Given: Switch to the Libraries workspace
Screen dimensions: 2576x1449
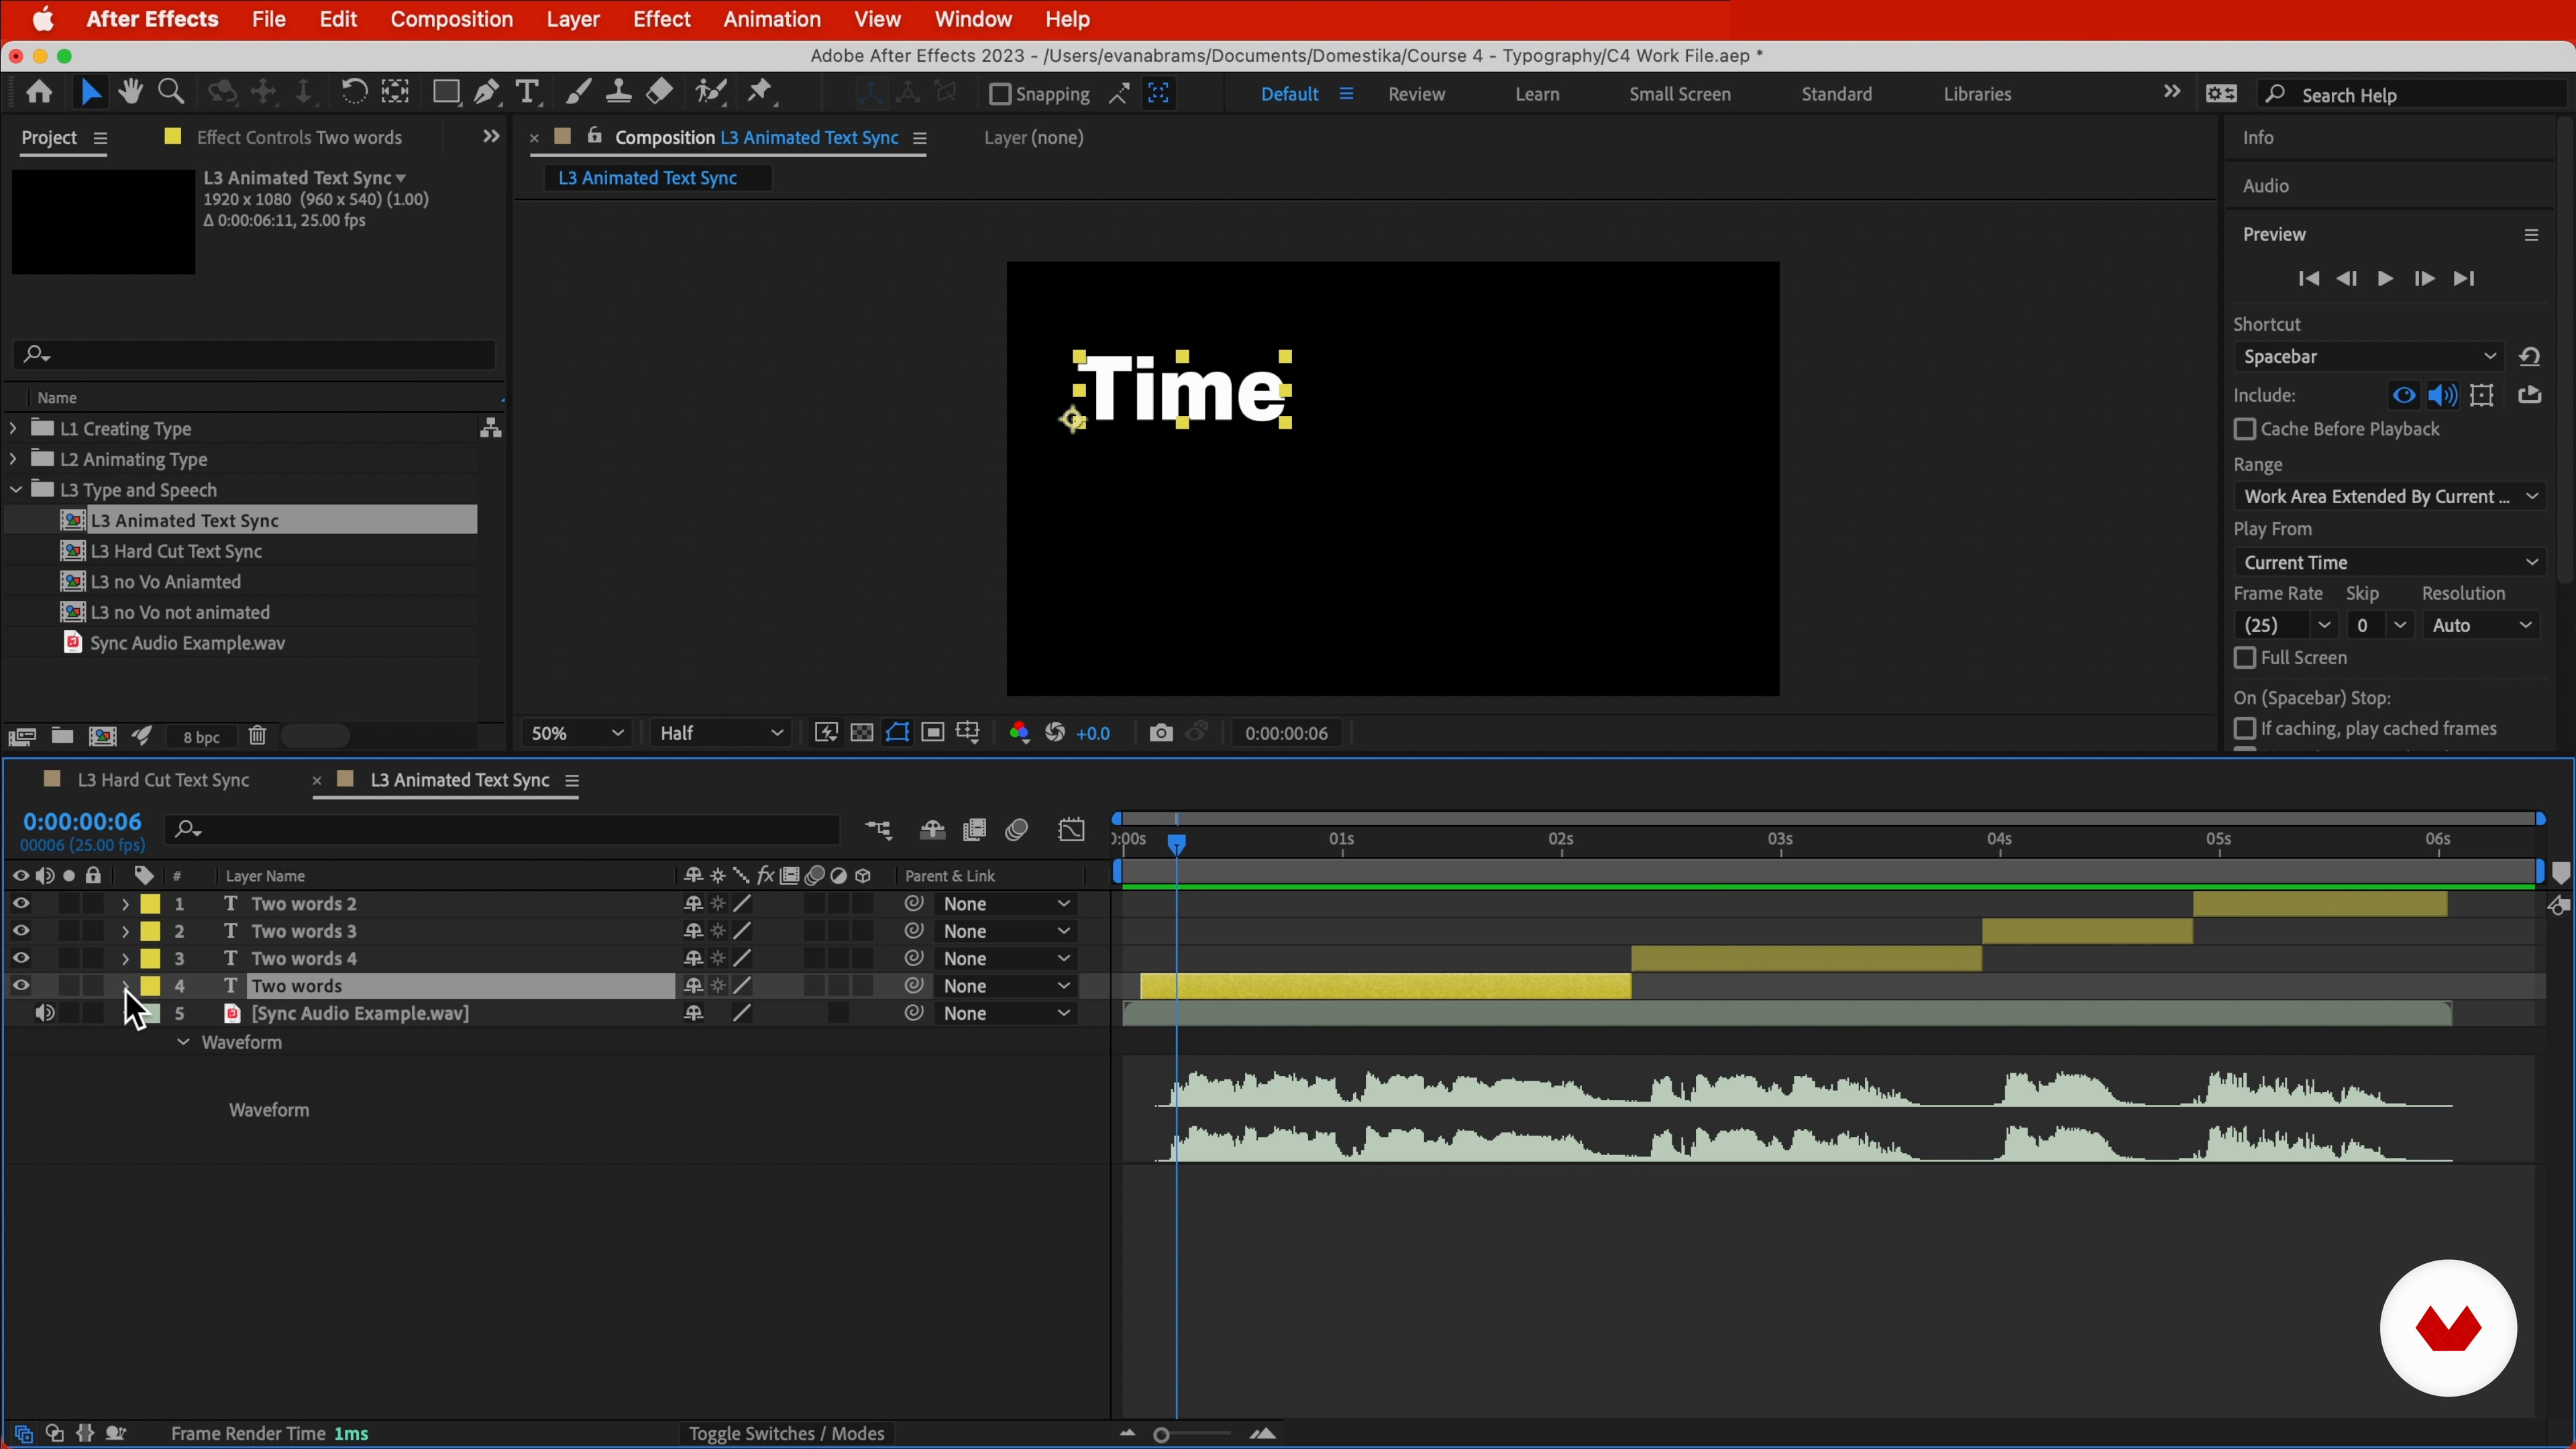Looking at the screenshot, I should click(1977, 94).
